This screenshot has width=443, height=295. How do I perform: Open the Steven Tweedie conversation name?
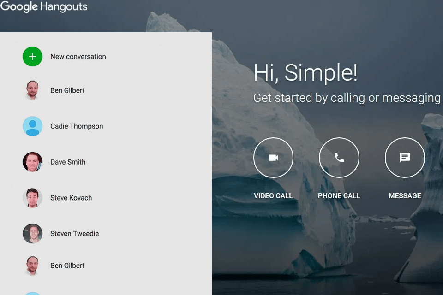pyautogui.click(x=75, y=233)
